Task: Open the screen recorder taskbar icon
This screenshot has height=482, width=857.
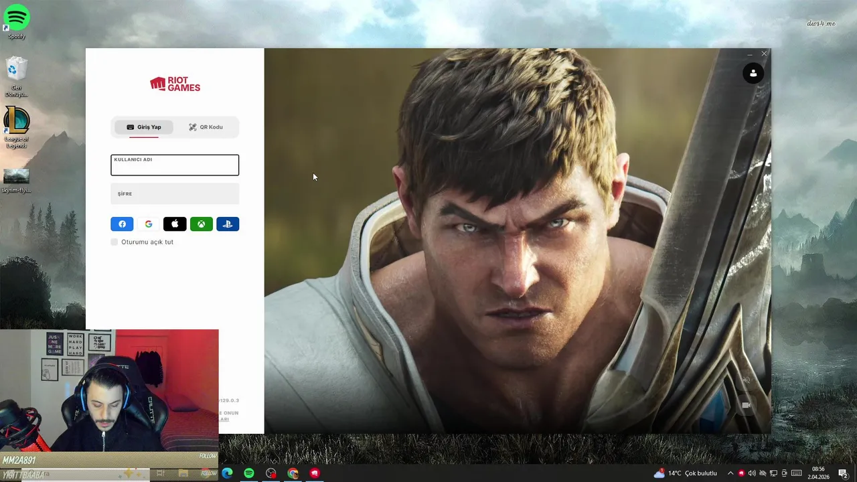Action: (x=270, y=473)
